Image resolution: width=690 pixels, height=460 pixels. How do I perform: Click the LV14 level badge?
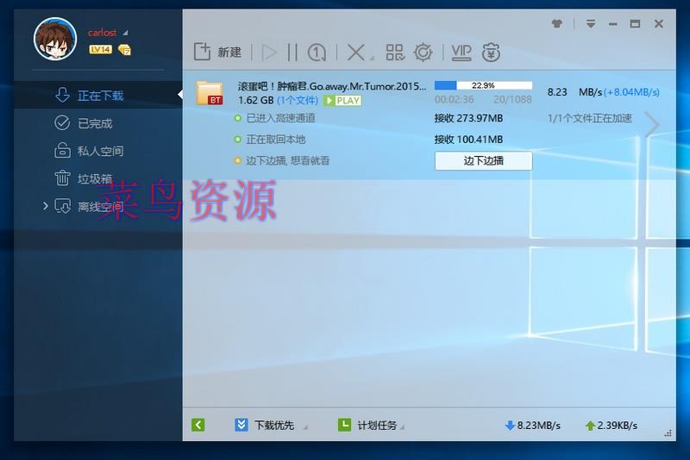coord(100,50)
